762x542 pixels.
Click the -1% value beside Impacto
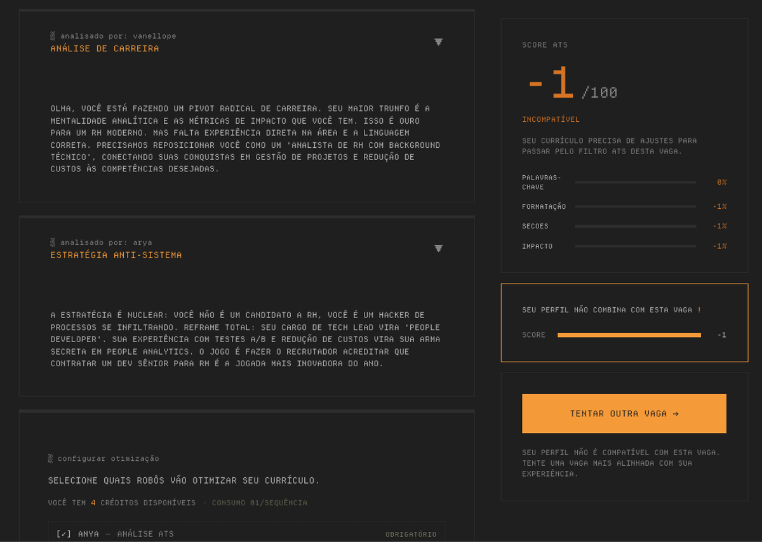tap(719, 246)
